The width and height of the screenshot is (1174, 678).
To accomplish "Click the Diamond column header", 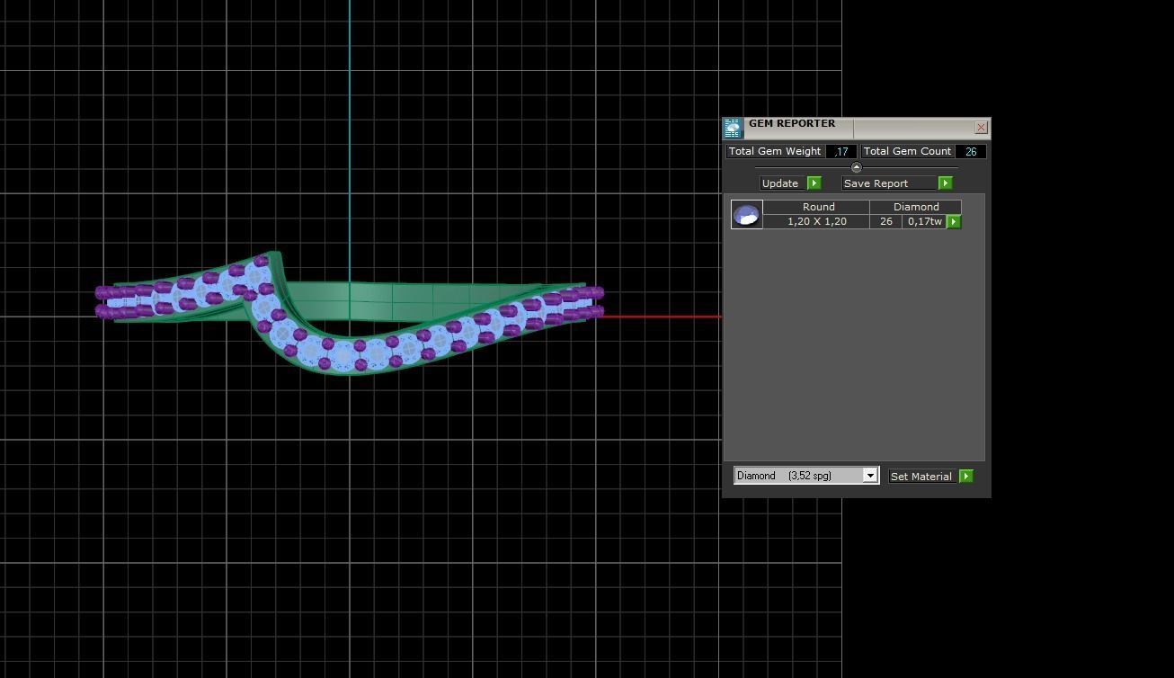I will [916, 207].
